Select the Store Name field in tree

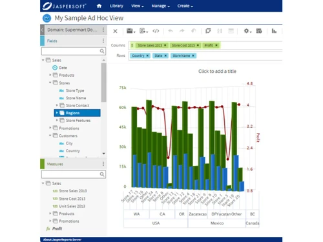click(76, 98)
